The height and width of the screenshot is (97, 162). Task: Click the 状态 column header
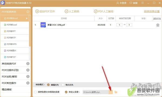pos(144,18)
